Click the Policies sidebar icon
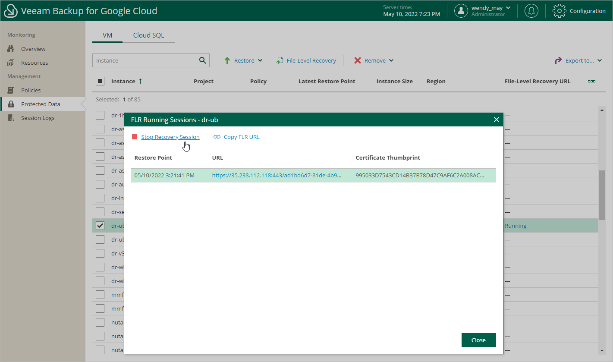The width and height of the screenshot is (613, 362). [x=11, y=90]
